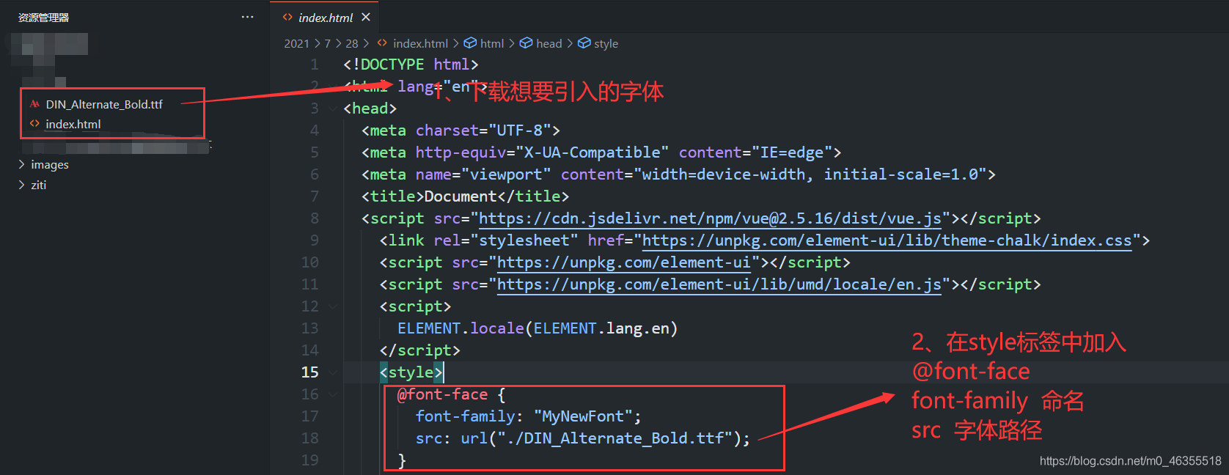The height and width of the screenshot is (475, 1229).
Task: Open the theme-chalk index.css link
Action: (x=887, y=240)
